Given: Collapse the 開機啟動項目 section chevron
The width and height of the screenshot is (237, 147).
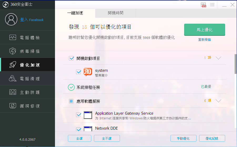Looking at the screenshot, I should (218, 58).
